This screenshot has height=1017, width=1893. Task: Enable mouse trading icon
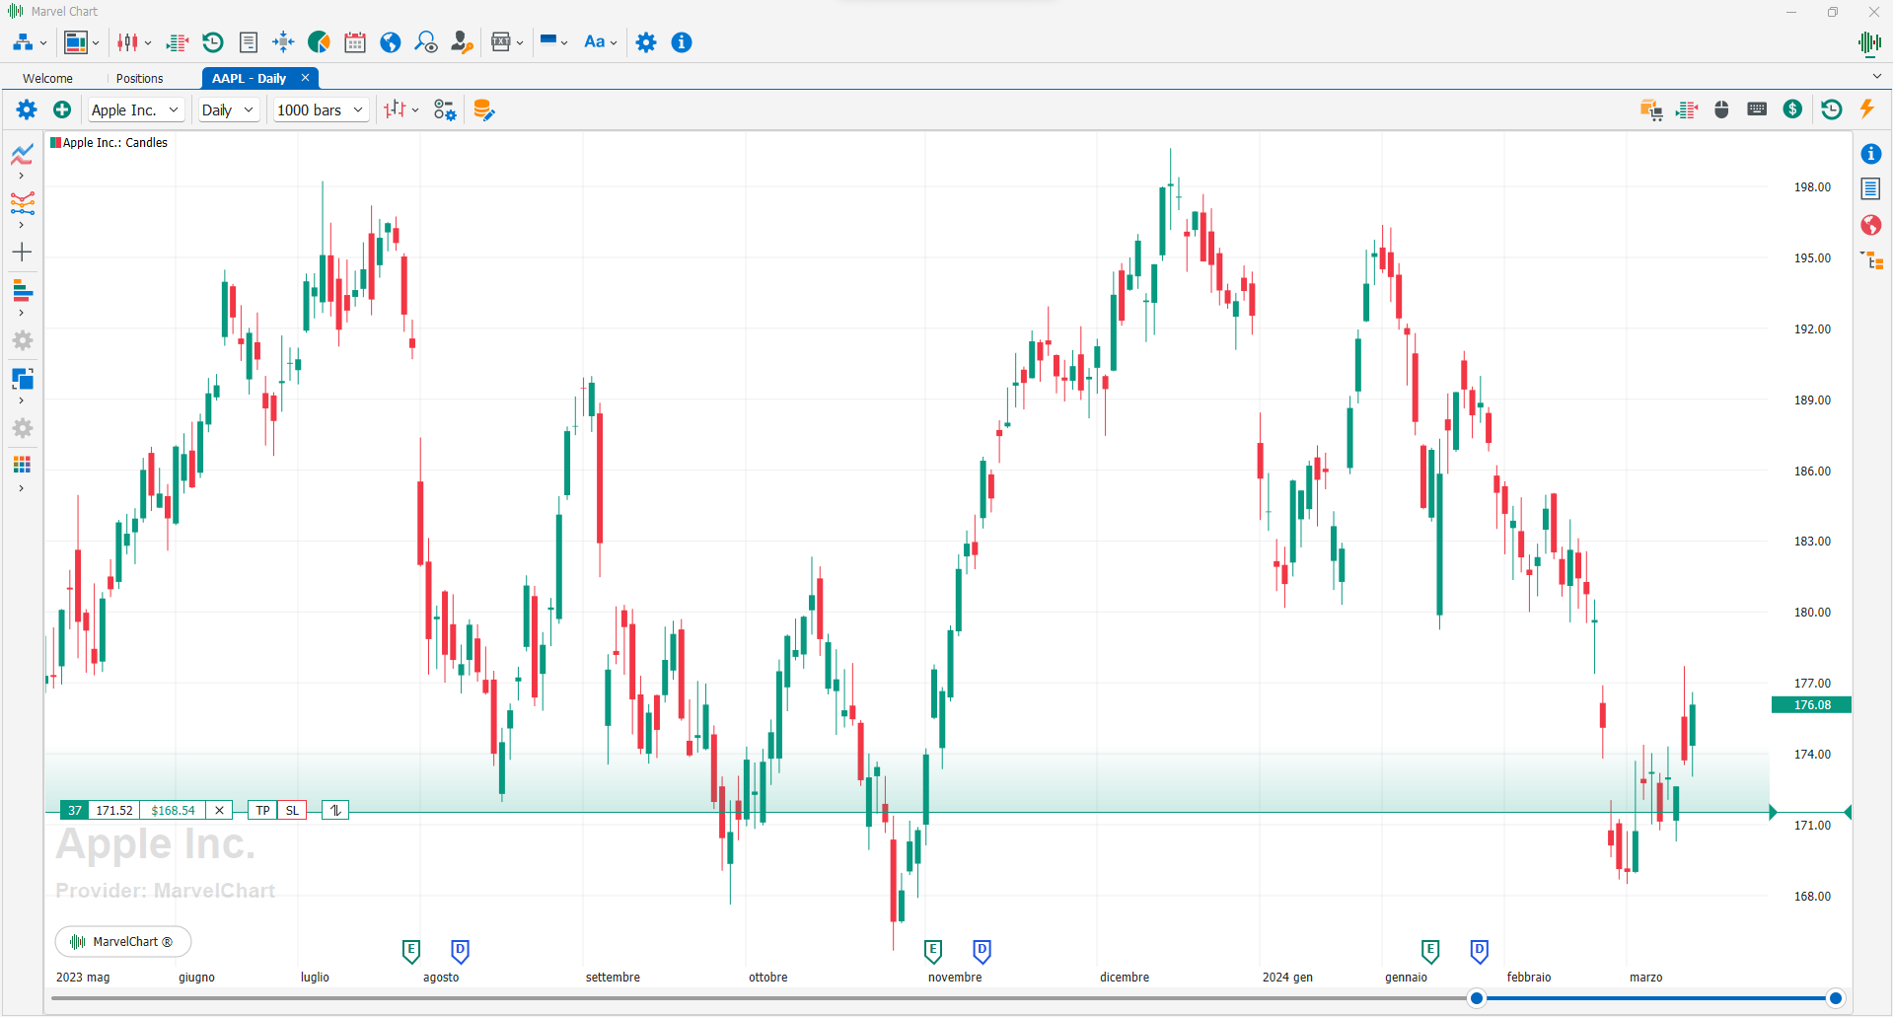click(x=1721, y=109)
